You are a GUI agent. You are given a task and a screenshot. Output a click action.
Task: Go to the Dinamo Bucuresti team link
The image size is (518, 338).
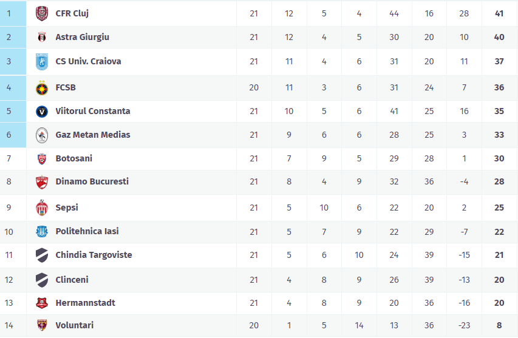(92, 181)
